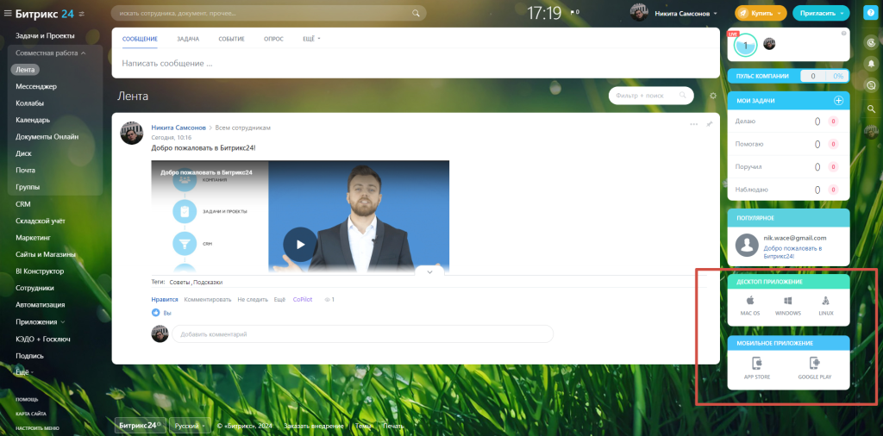
Task: Switch to the Задача tab
Action: [188, 39]
